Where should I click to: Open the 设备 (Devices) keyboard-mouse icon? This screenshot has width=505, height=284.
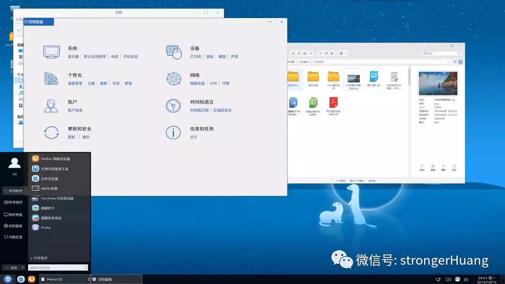click(x=173, y=52)
